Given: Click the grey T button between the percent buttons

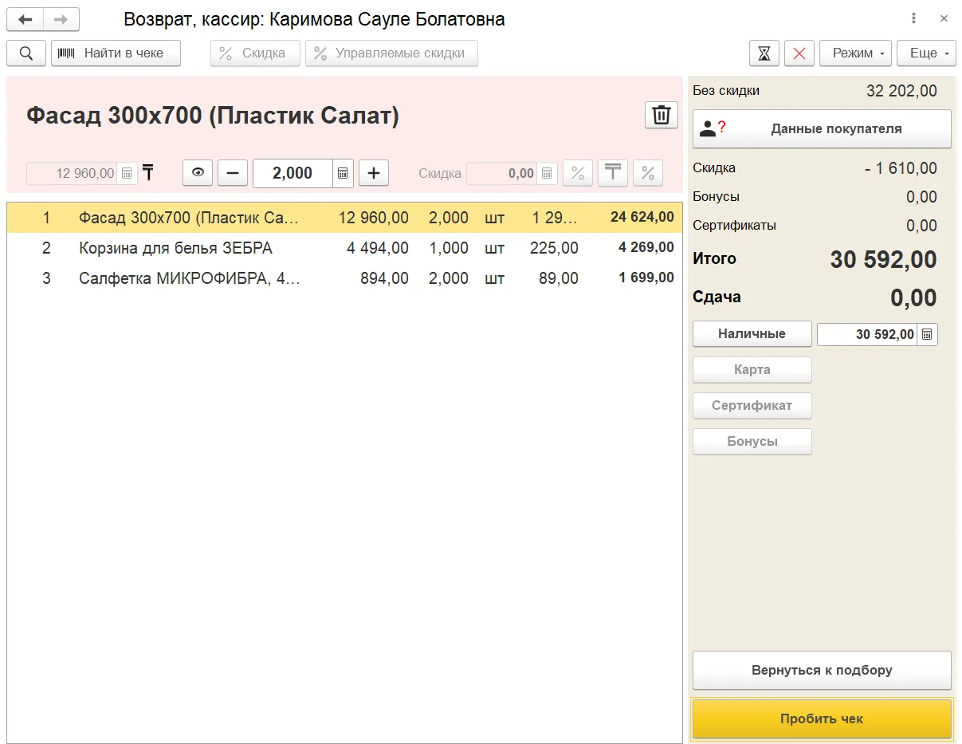Looking at the screenshot, I should (613, 173).
